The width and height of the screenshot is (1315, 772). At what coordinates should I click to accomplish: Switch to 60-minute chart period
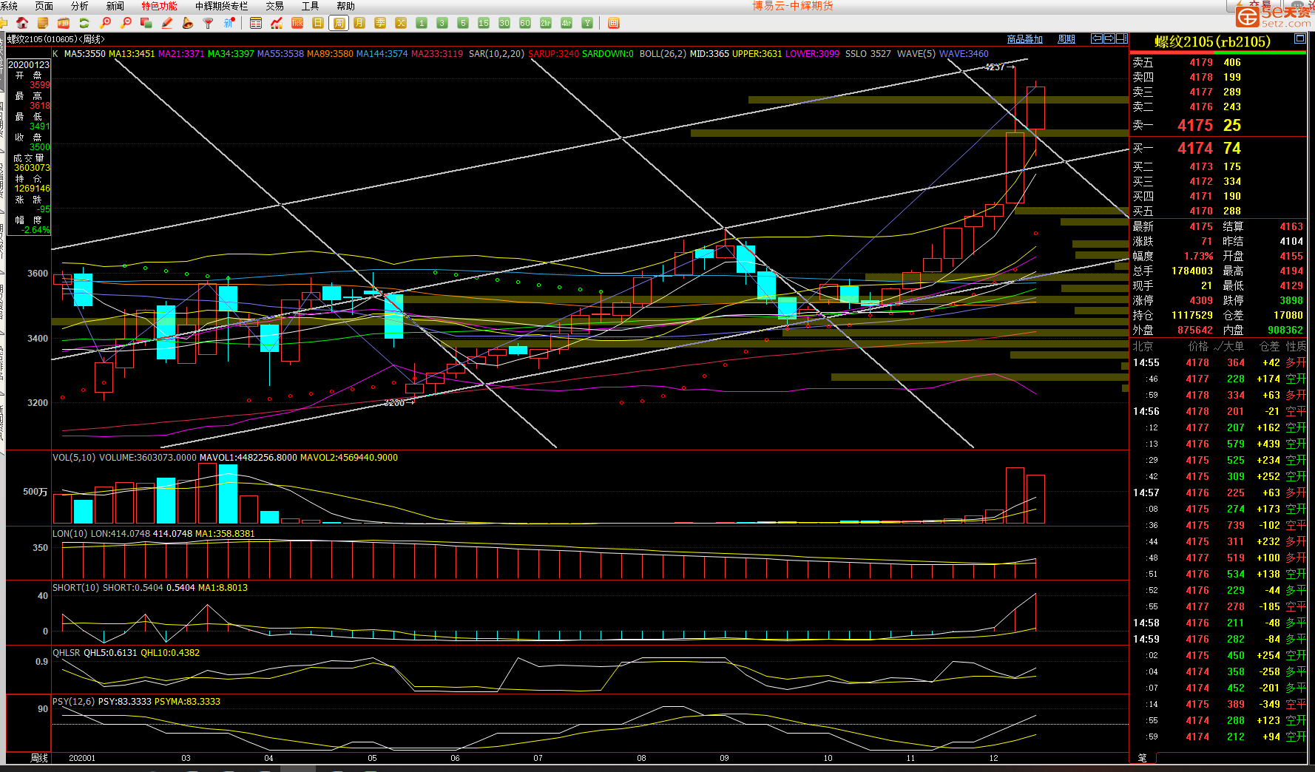[x=525, y=23]
